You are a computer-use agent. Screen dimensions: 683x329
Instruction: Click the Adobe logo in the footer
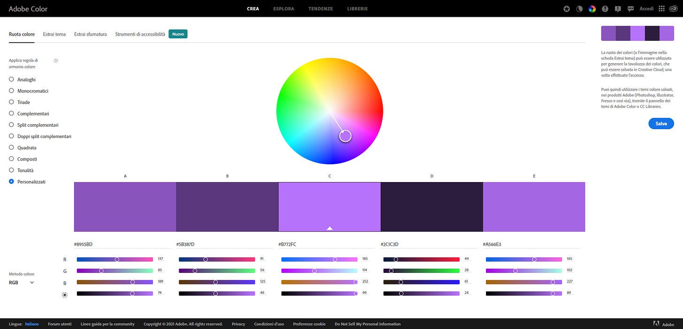(x=665, y=324)
